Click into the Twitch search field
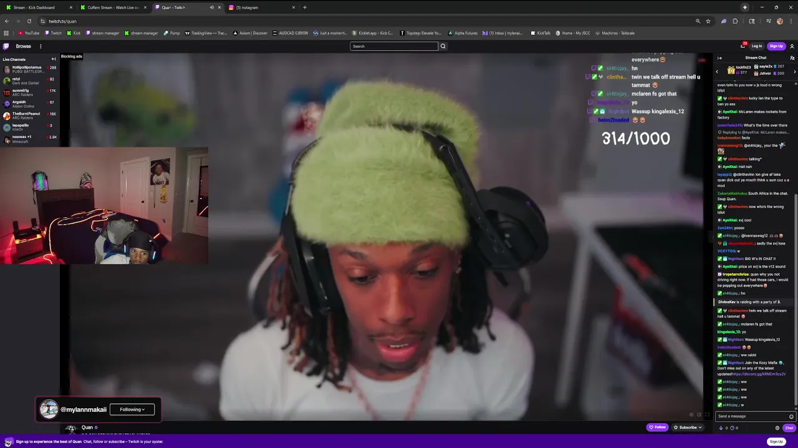Image resolution: width=798 pixels, height=448 pixels. click(x=394, y=46)
